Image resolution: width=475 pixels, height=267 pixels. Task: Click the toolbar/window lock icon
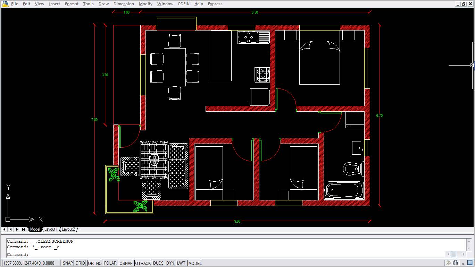[x=456, y=263]
